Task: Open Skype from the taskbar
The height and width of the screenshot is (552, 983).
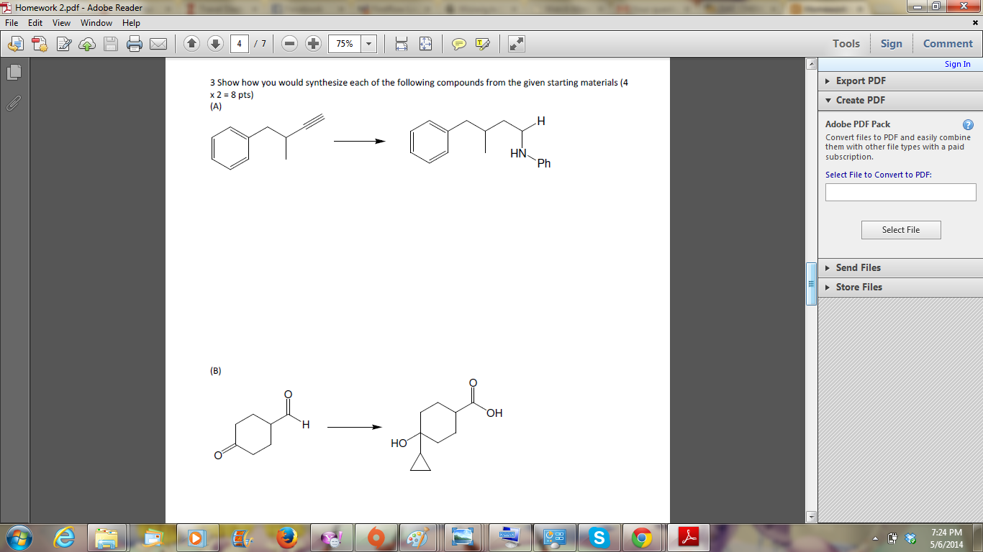Action: pyautogui.click(x=599, y=537)
